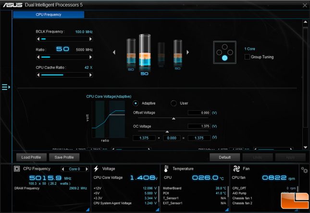Viewport: 310px width, 213px height.
Task: Select the leftmost core cylinder
Action: (x=131, y=52)
